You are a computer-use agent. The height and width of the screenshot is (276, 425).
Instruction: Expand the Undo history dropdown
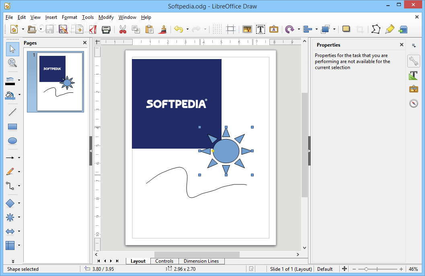coord(187,29)
